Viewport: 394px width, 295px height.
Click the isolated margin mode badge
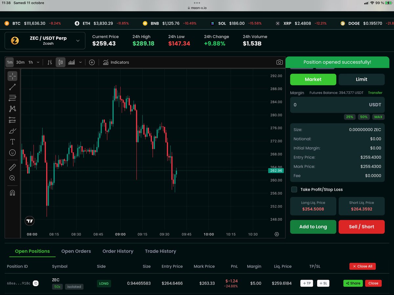(74, 287)
